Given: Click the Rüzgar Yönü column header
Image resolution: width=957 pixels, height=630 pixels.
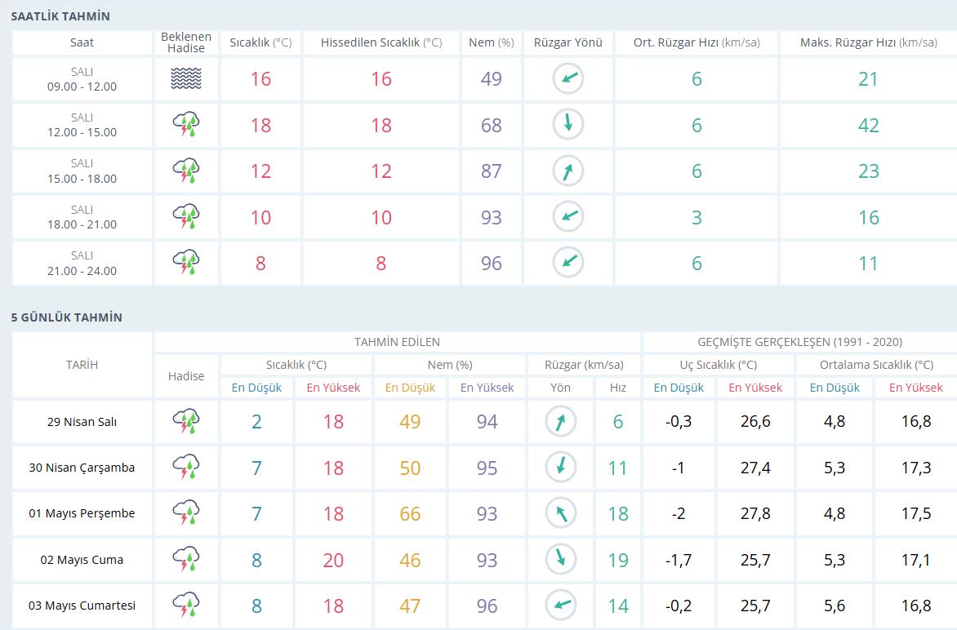Looking at the screenshot, I should click(x=568, y=42).
